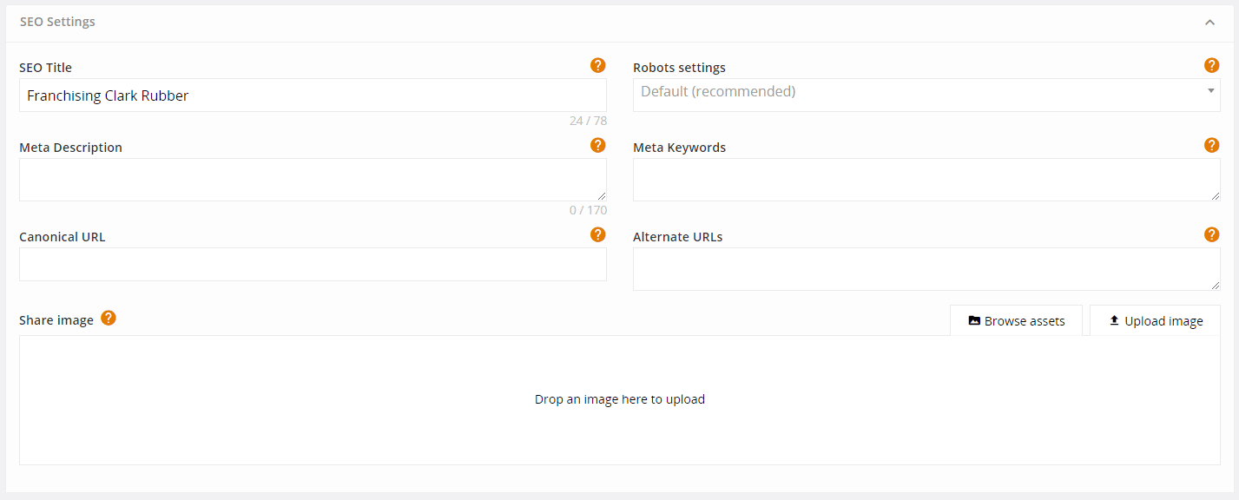The width and height of the screenshot is (1239, 500).
Task: Click the Canonical URL input field
Action: 313,264
